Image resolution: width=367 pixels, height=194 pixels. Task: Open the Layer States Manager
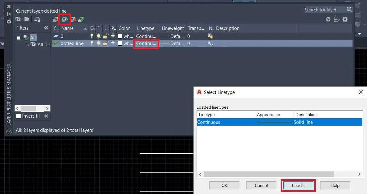pyautogui.click(x=38, y=19)
